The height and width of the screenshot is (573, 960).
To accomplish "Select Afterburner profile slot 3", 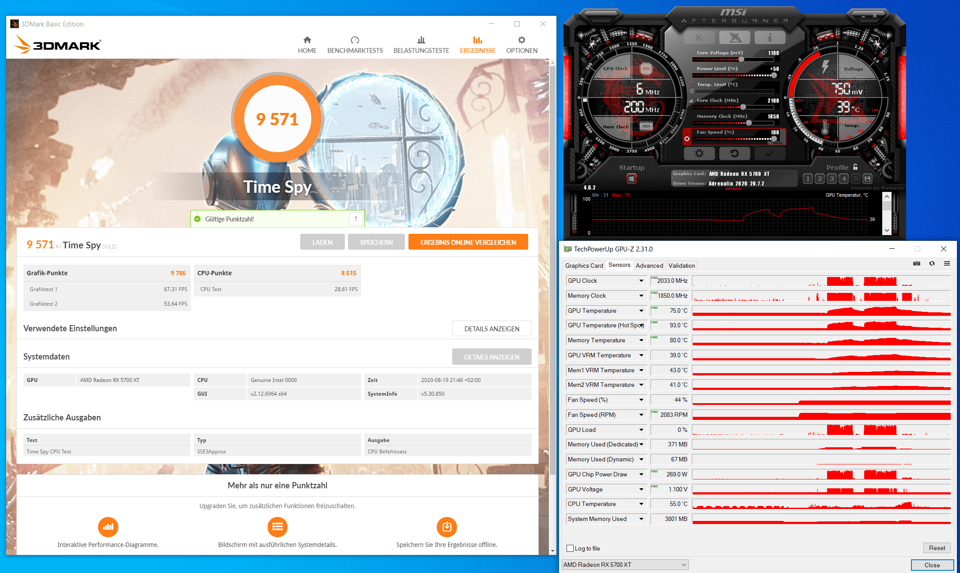I will (x=831, y=179).
